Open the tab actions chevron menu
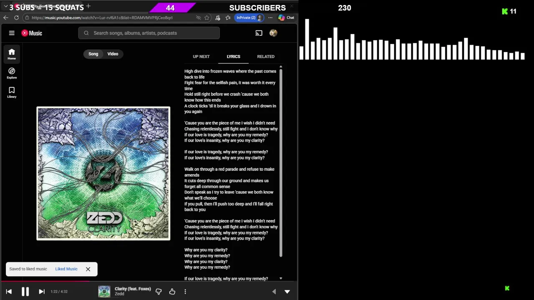This screenshot has height=300, width=534. coord(6,7)
